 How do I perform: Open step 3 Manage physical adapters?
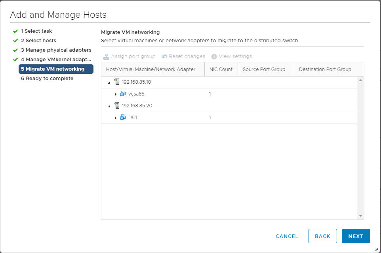pyautogui.click(x=56, y=50)
